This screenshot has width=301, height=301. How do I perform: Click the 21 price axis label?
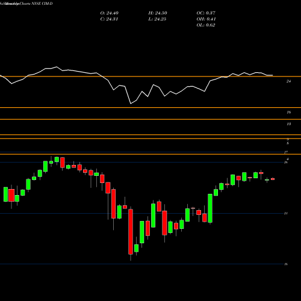[x=286, y=213]
